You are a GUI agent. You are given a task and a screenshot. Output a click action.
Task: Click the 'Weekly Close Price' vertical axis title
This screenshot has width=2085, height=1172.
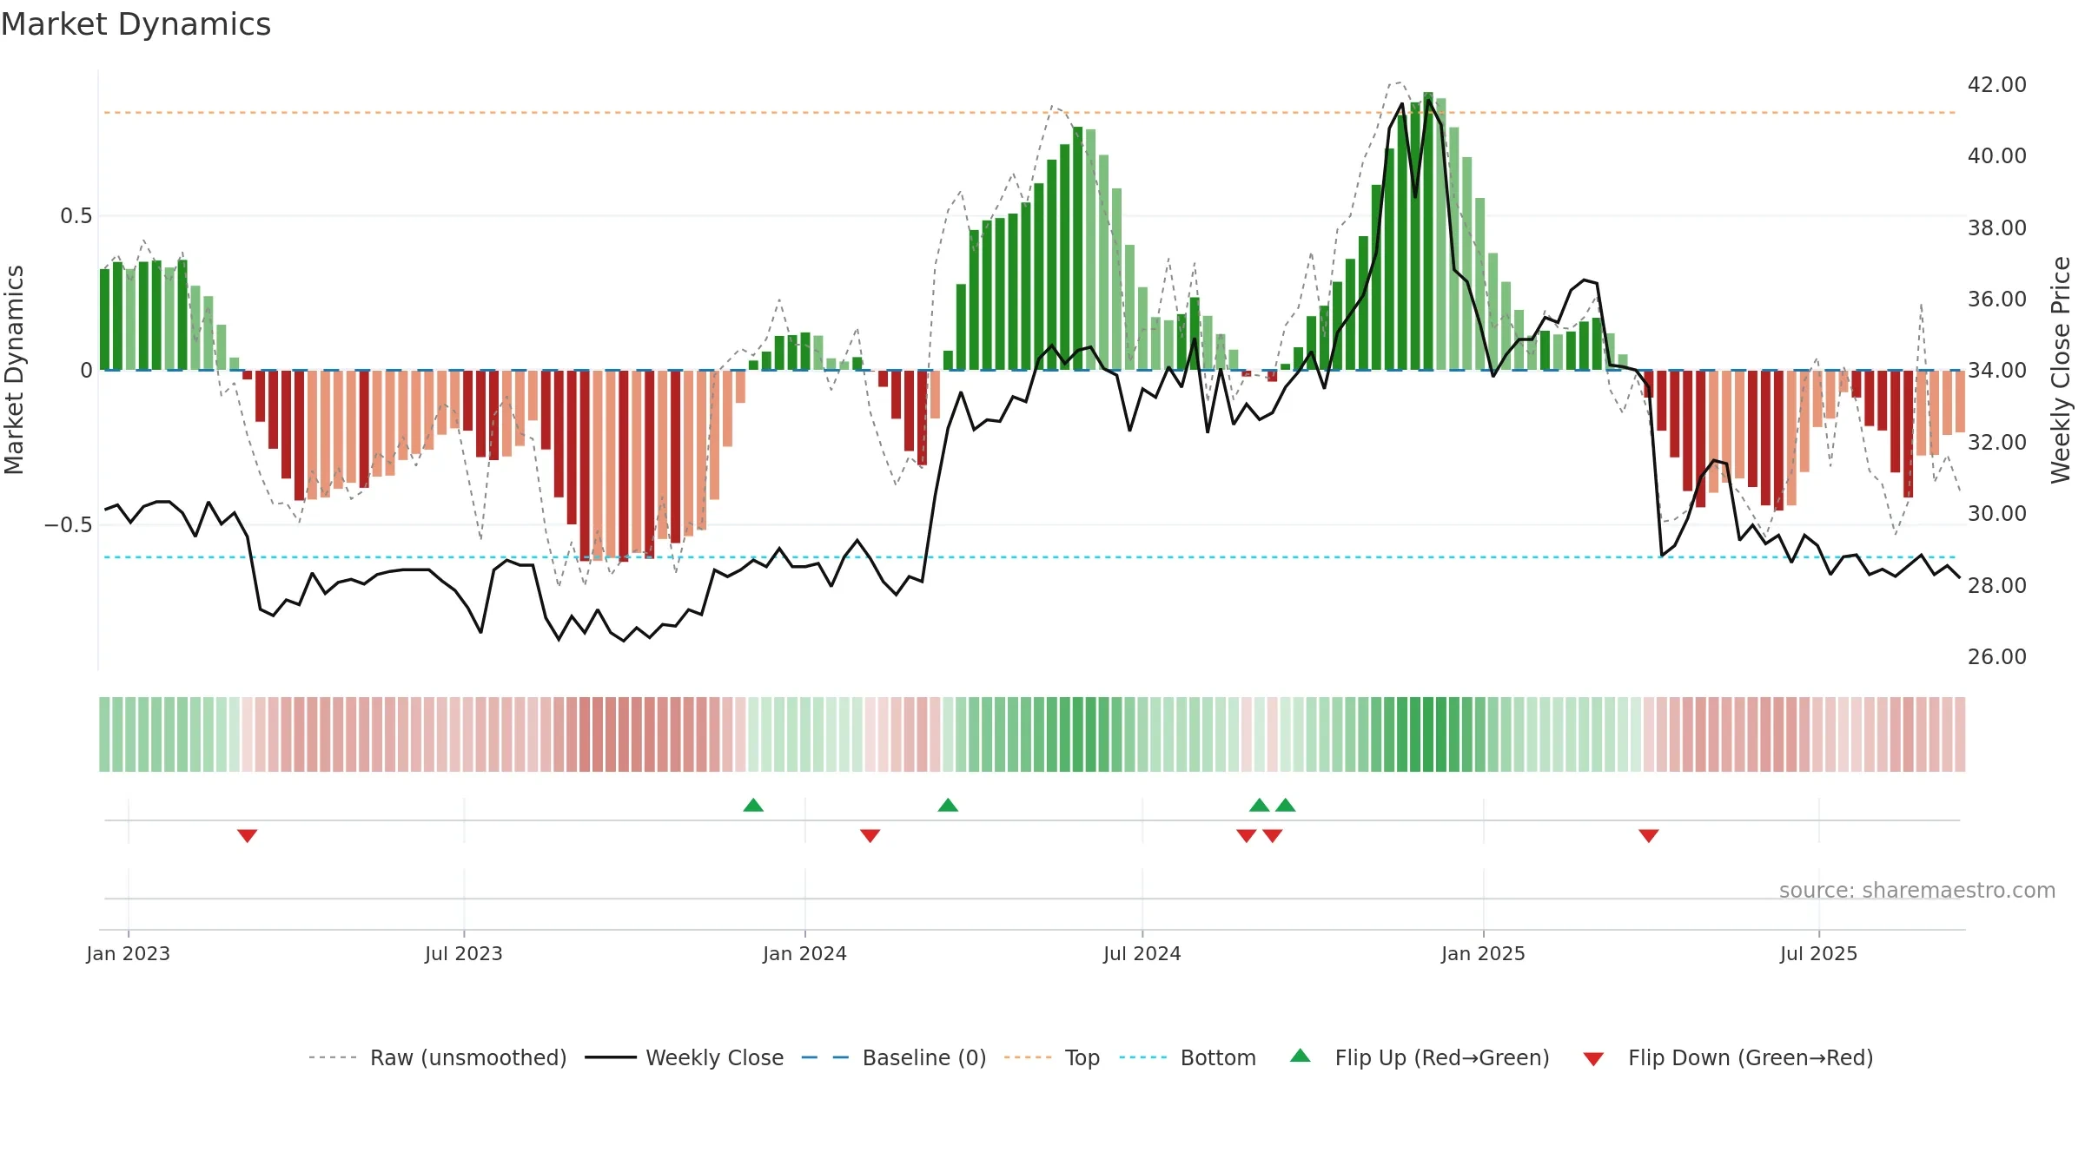click(x=2061, y=370)
